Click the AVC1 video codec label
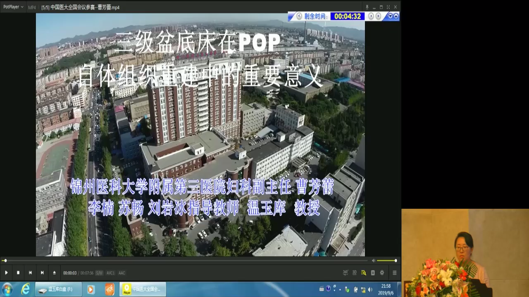The height and width of the screenshot is (297, 529). tap(111, 273)
